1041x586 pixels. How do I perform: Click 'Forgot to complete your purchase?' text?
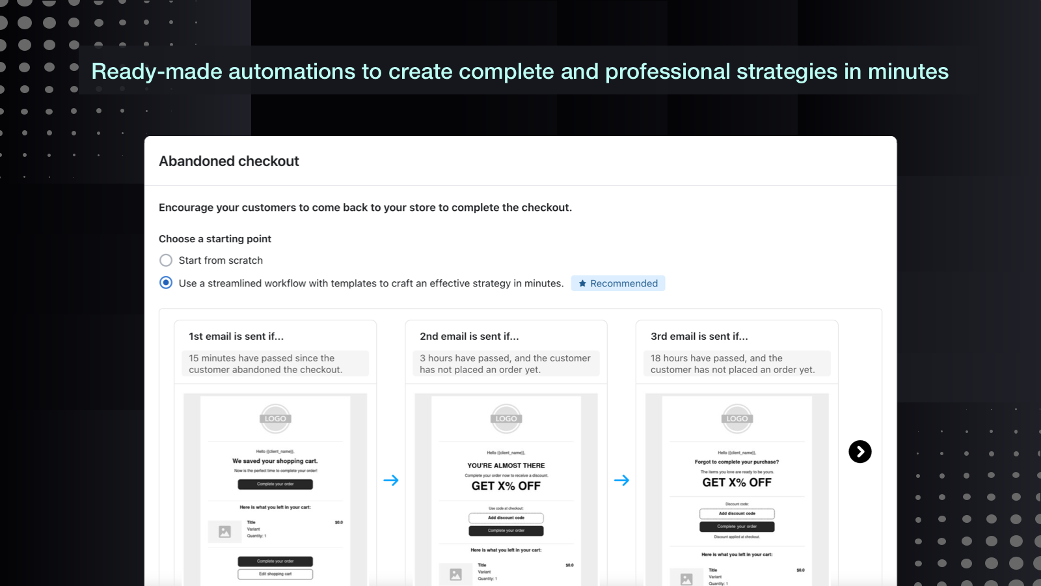pos(737,462)
